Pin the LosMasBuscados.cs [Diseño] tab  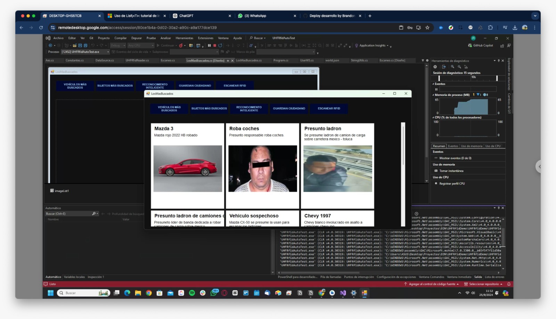[228, 60]
